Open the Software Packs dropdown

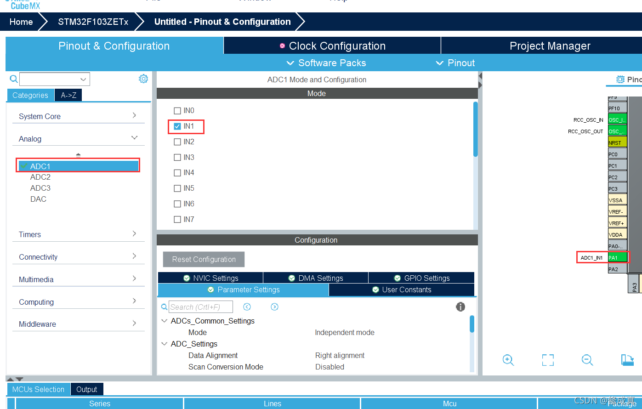click(326, 63)
